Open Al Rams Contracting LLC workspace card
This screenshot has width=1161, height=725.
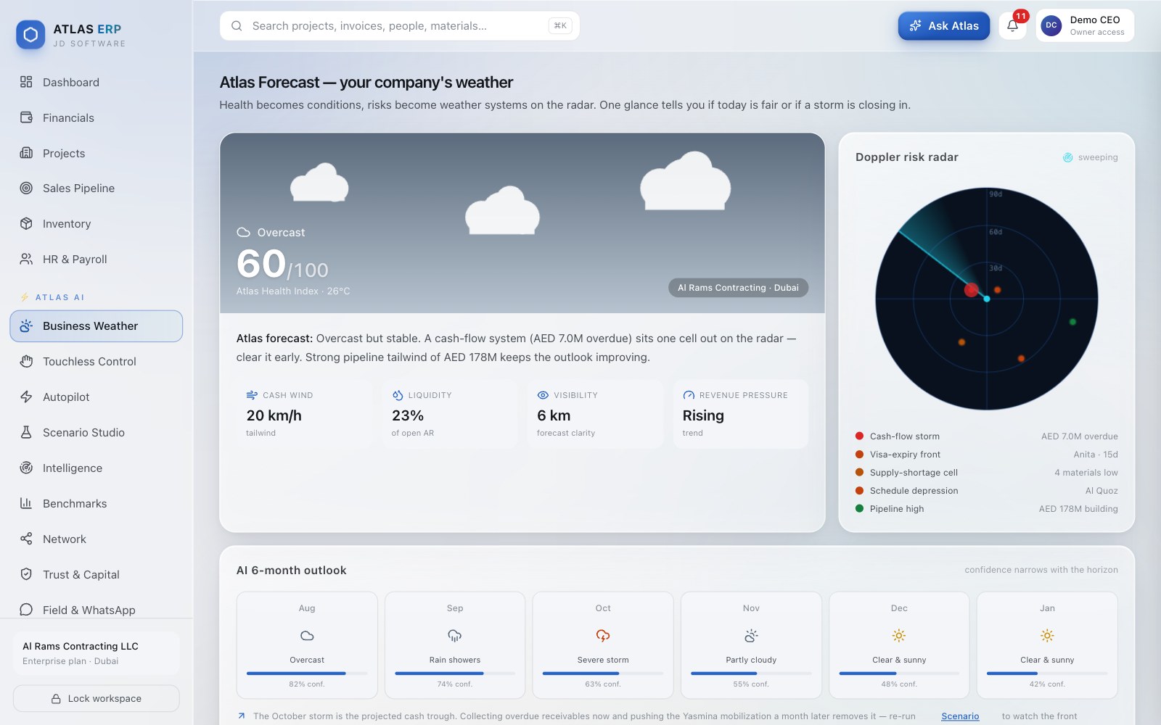coord(97,653)
